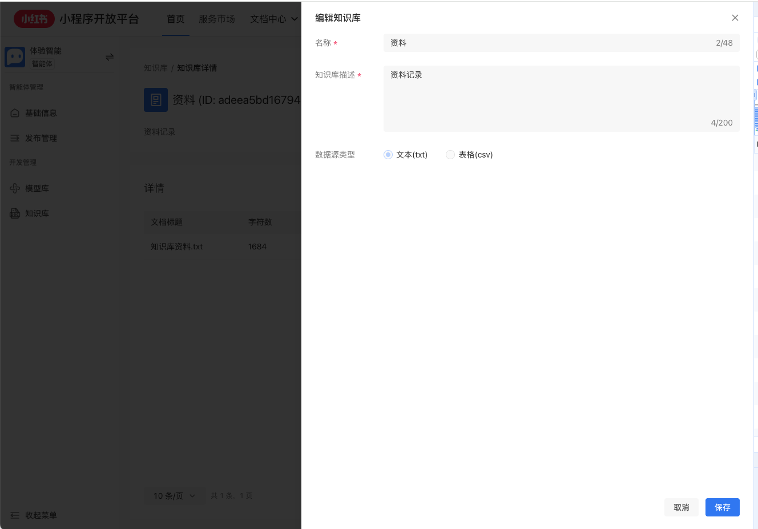Click the 基础信息 home icon
The image size is (758, 529).
[x=15, y=113]
